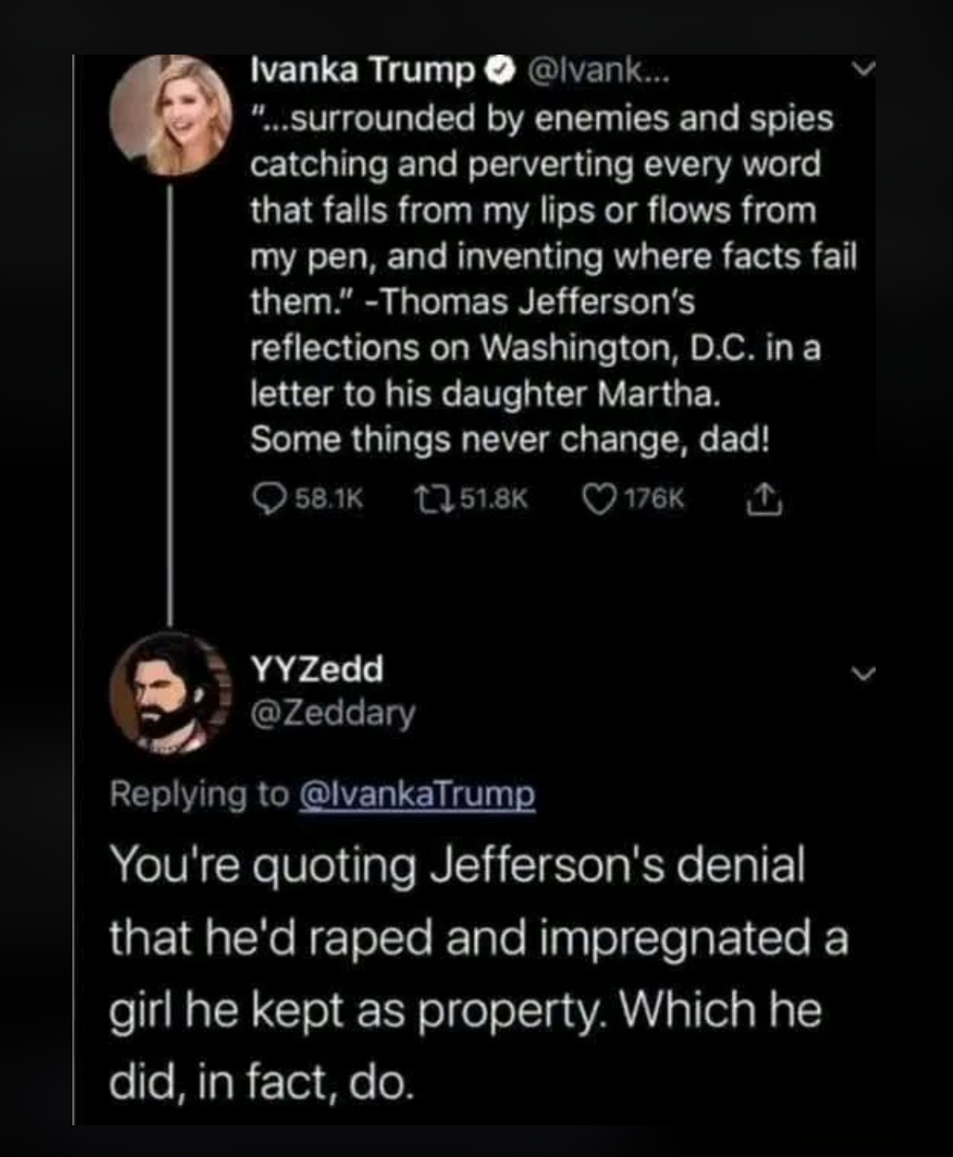Click the 58.1K reply count
The image size is (953, 1157).
(328, 497)
